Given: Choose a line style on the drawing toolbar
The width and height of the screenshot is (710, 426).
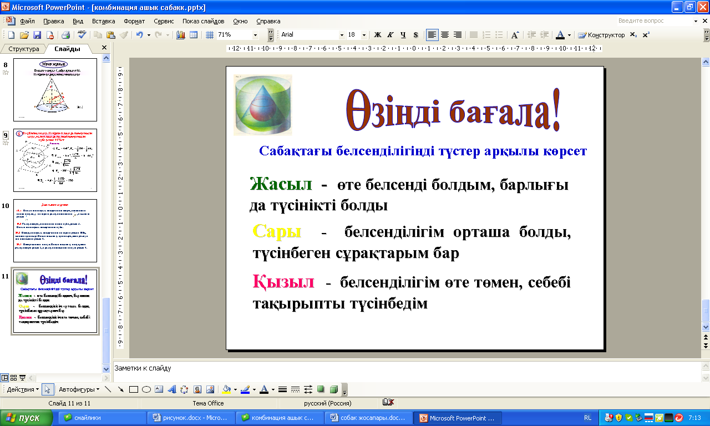Looking at the screenshot, I should coord(282,389).
